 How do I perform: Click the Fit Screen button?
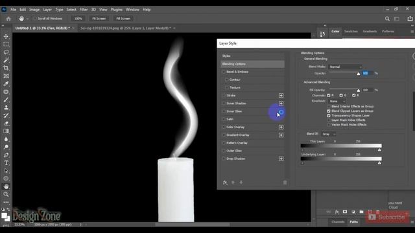[x=99, y=19]
